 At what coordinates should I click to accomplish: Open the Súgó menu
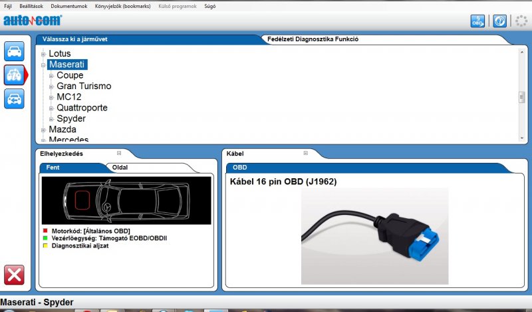(210, 6)
